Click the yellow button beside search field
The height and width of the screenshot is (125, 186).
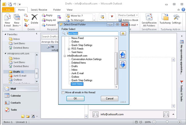point(123,33)
